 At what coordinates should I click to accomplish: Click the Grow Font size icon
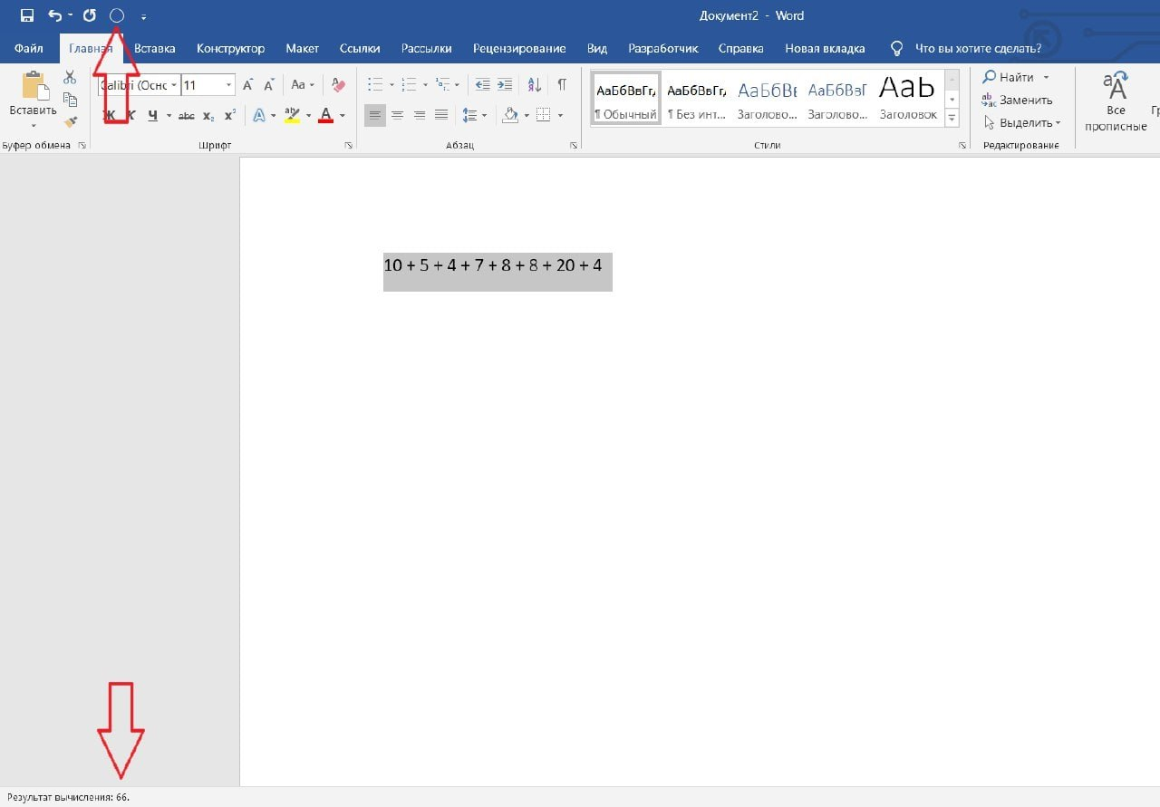pyautogui.click(x=247, y=85)
